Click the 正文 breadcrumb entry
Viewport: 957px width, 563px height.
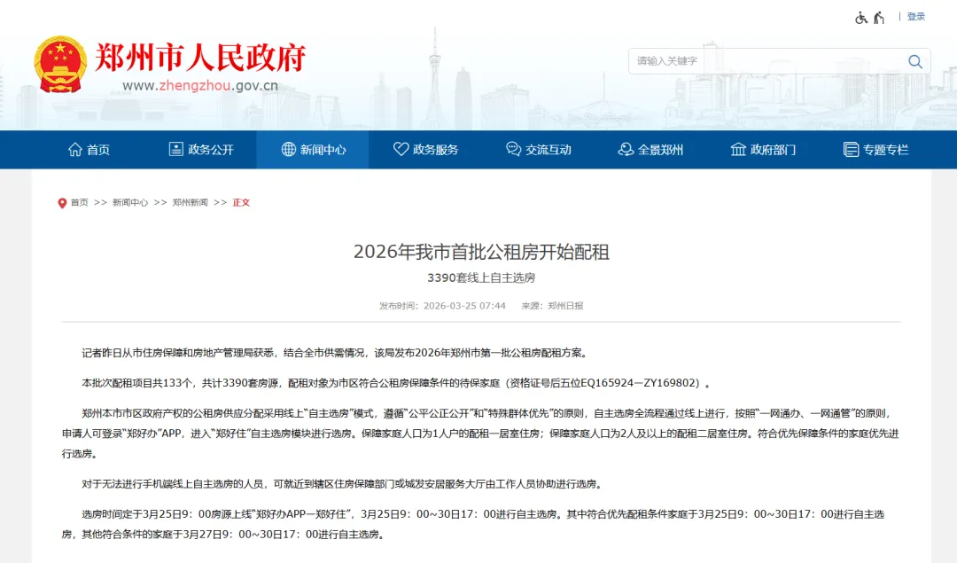(241, 203)
